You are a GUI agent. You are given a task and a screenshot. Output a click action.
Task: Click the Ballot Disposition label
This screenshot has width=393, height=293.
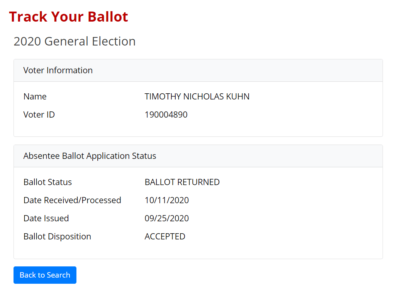click(x=57, y=236)
